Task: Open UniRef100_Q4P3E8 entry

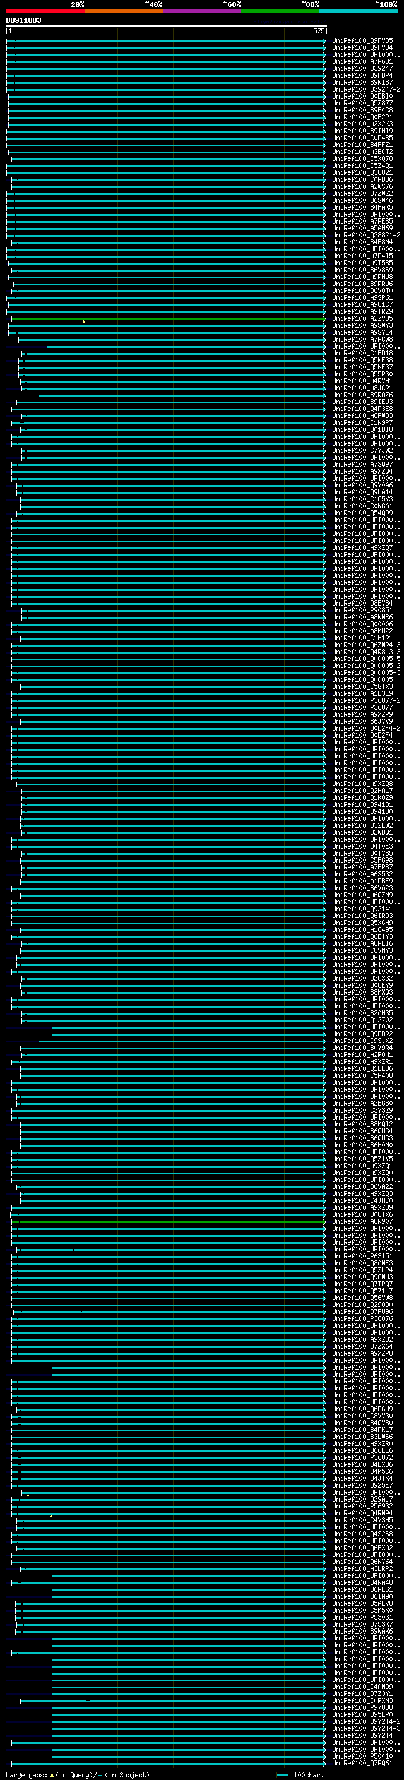Action: click(362, 409)
